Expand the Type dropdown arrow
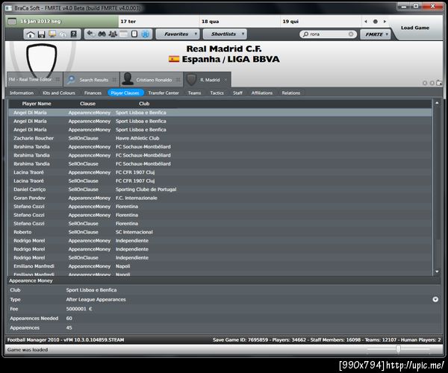The image size is (448, 373). pos(435,299)
